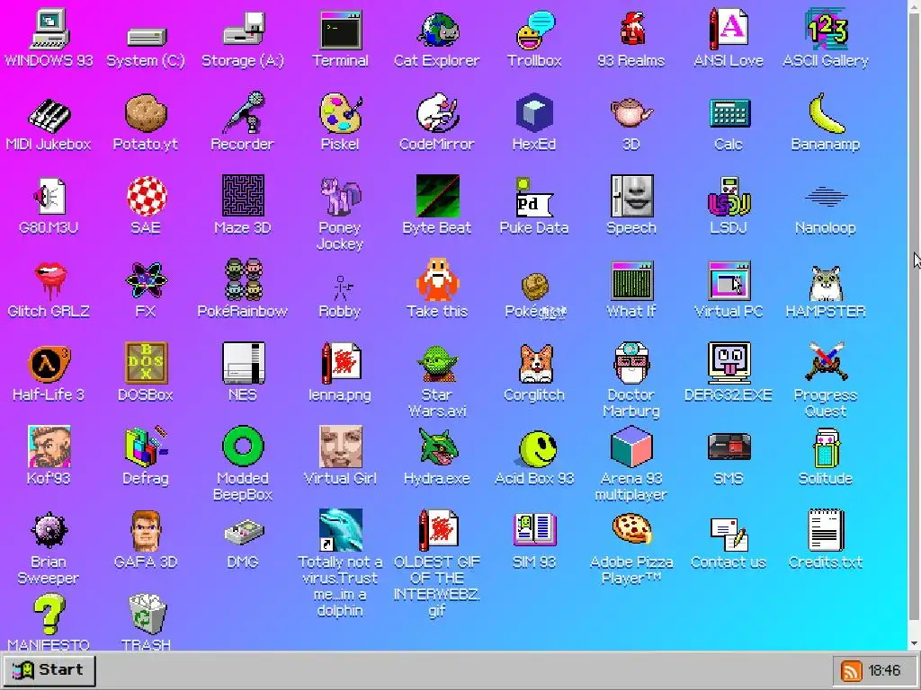This screenshot has width=921, height=690.
Task: Open the Puke Data icon
Action: click(534, 197)
